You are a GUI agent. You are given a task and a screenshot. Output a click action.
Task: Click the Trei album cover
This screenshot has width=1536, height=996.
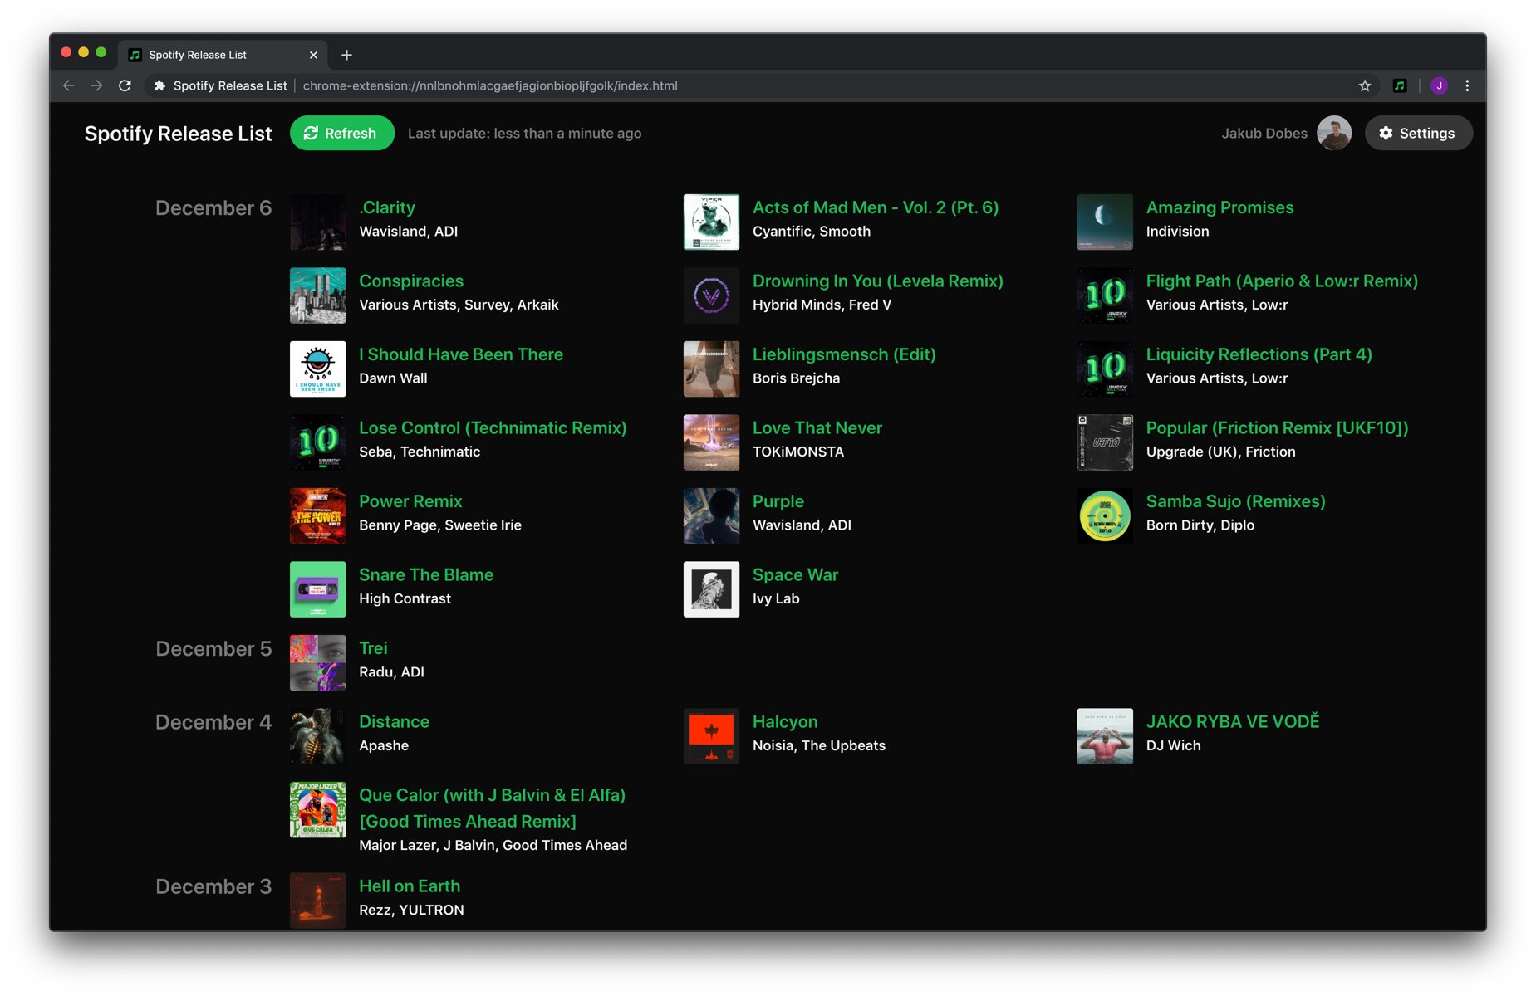pos(317,662)
